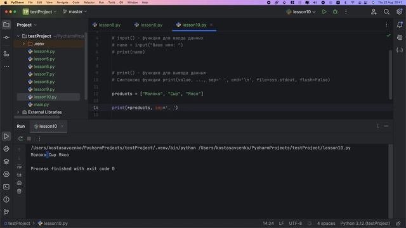The width and height of the screenshot is (406, 228).
Task: Stop the running process in Run panel
Action: click(x=29, y=139)
